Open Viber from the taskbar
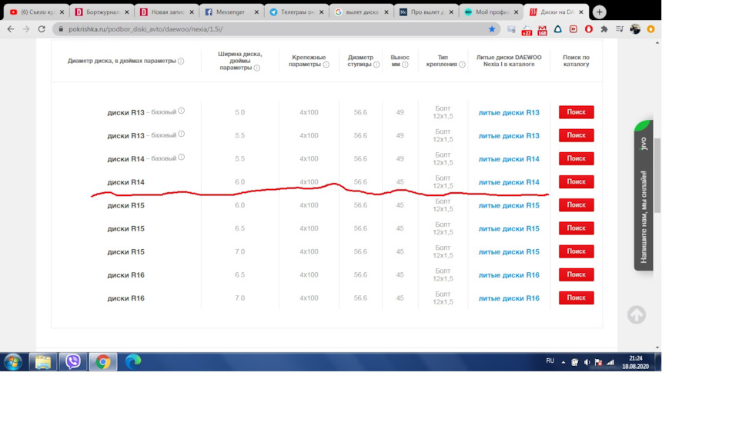 click(73, 362)
